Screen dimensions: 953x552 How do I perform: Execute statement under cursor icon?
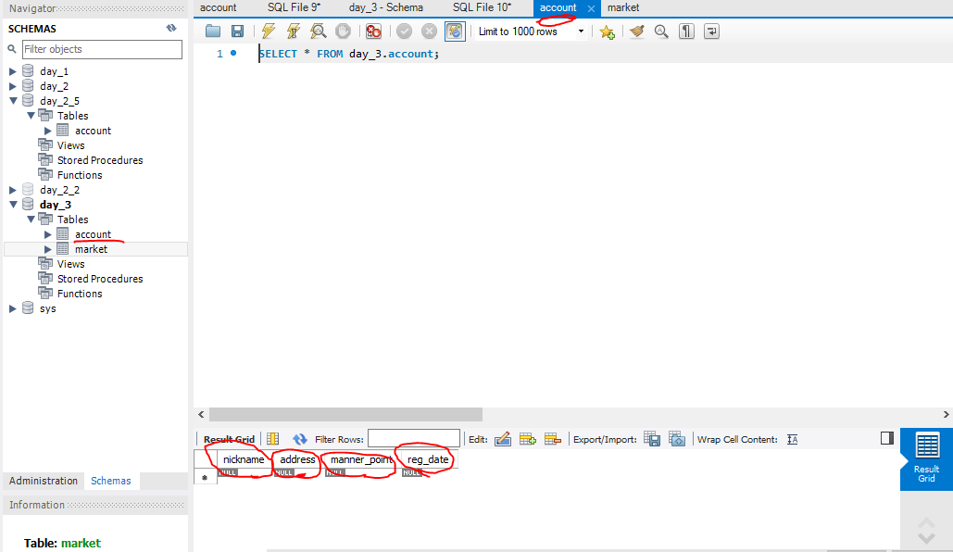tap(293, 31)
